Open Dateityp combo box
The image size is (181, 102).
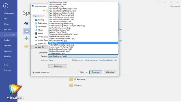pos(83,56)
